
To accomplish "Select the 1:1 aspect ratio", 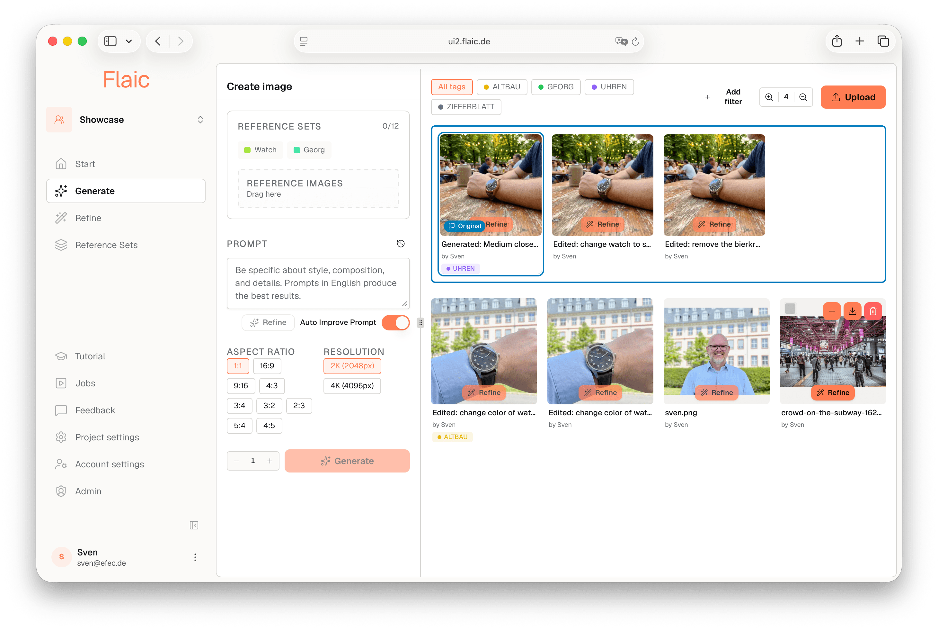I will 238,366.
